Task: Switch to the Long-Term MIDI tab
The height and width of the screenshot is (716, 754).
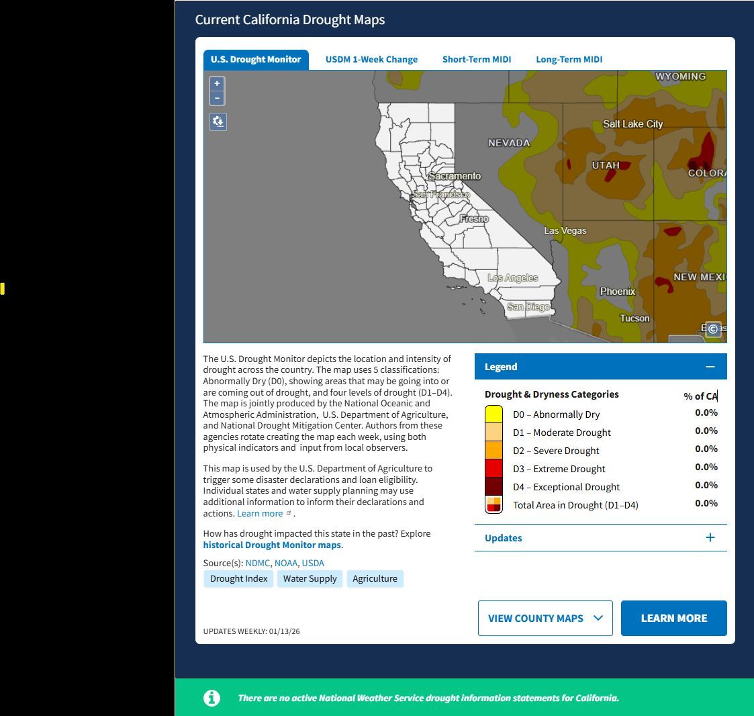Action: point(569,60)
